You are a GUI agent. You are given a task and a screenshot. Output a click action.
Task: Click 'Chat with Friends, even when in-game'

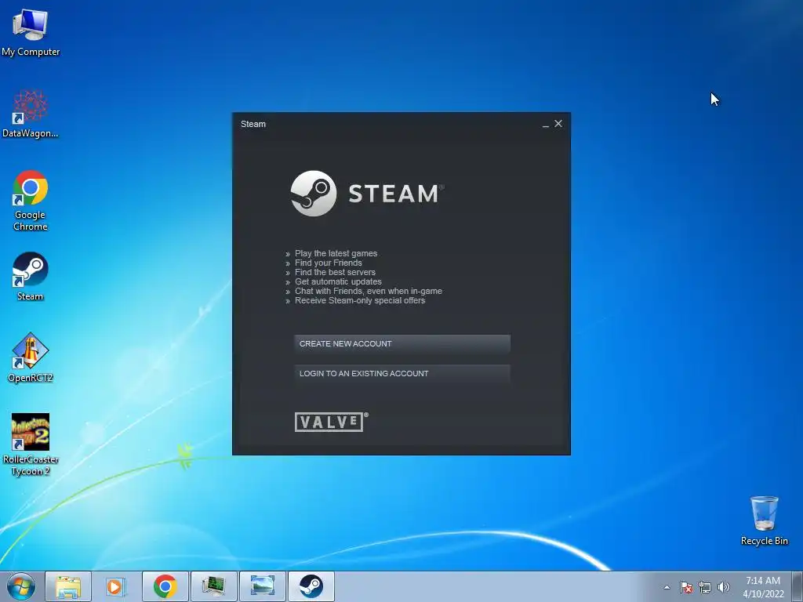(369, 291)
